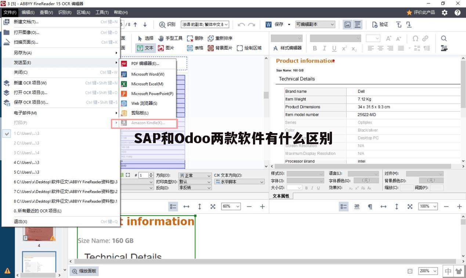The image size is (466, 278).
Task: Open the 样式编辑器 (Style editor)
Action: [x=287, y=48]
